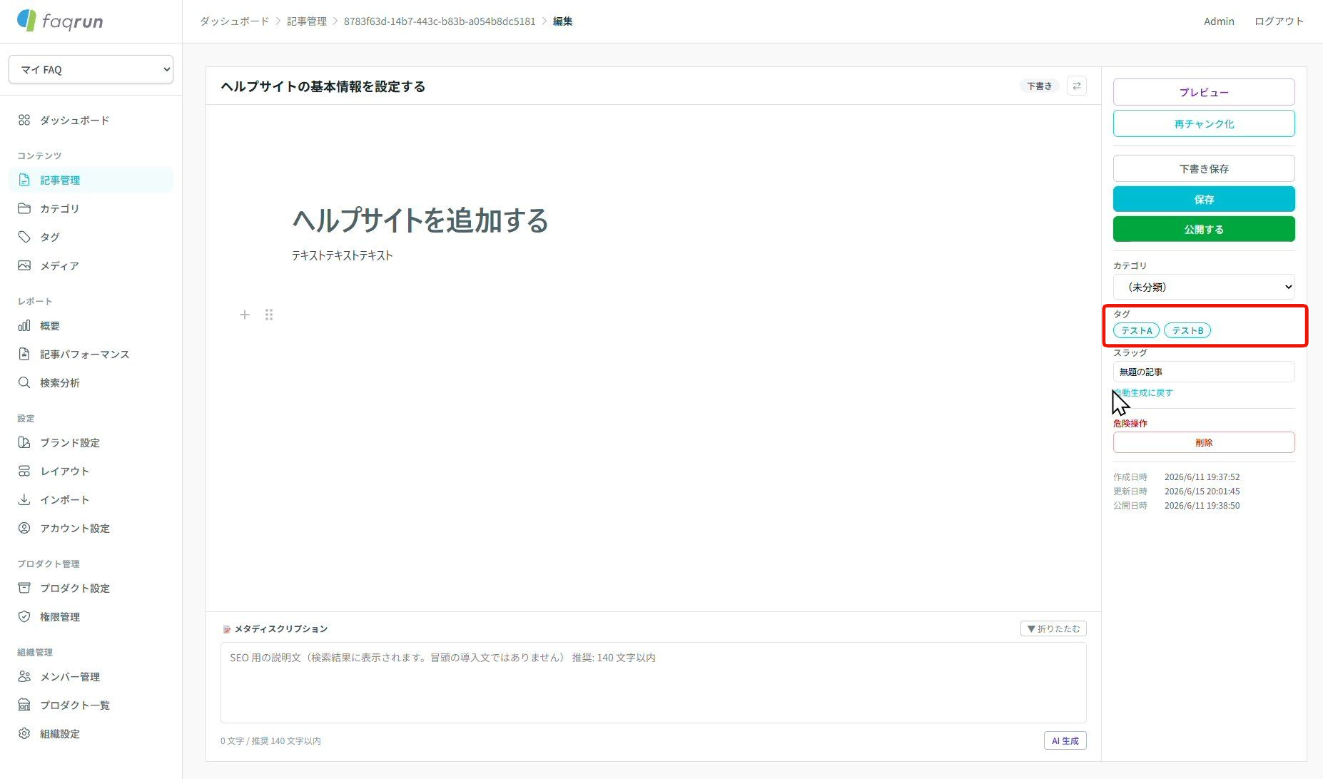Click the 権限管理 shield icon
Image resolution: width=1323 pixels, height=779 pixels.
tap(24, 616)
